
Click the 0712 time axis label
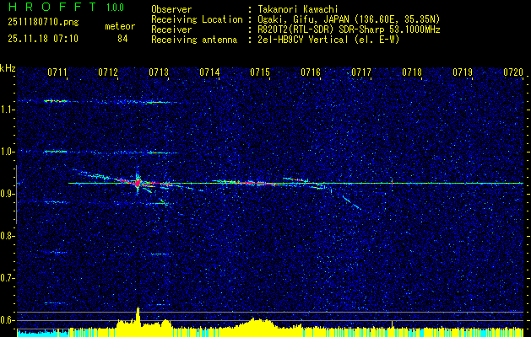click(108, 72)
